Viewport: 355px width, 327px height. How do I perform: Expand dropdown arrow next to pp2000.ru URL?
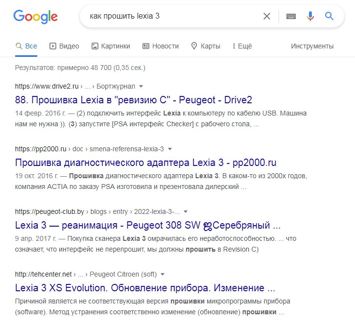point(170,149)
